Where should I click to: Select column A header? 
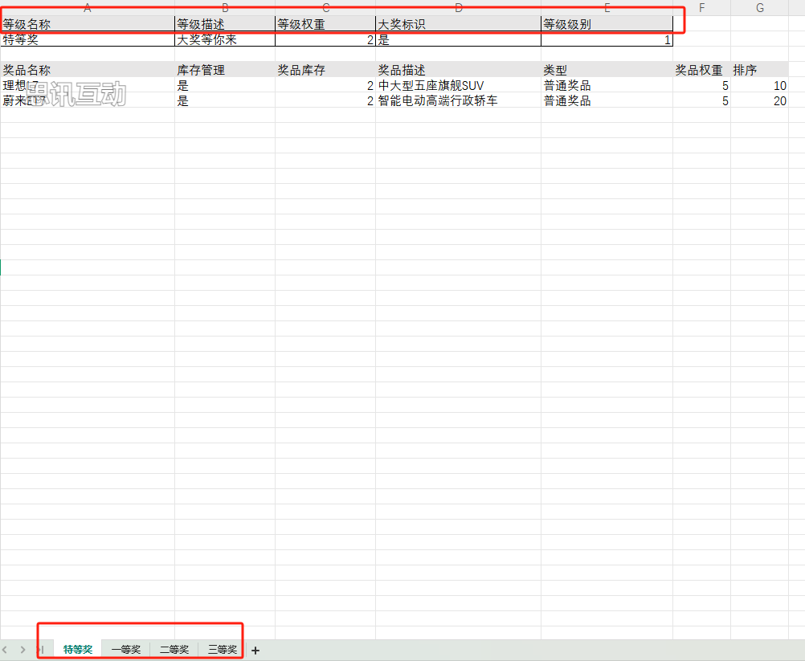[87, 7]
